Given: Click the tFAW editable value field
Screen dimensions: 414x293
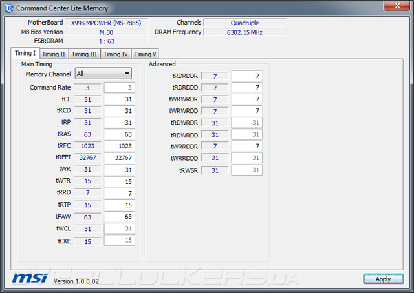Looking at the screenshot, I should 119,217.
